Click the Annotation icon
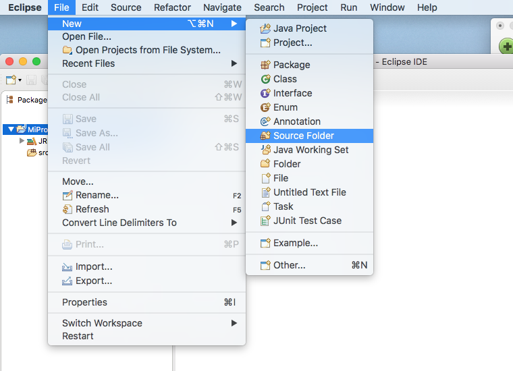Screen dimensions: 513x371 (x=265, y=121)
